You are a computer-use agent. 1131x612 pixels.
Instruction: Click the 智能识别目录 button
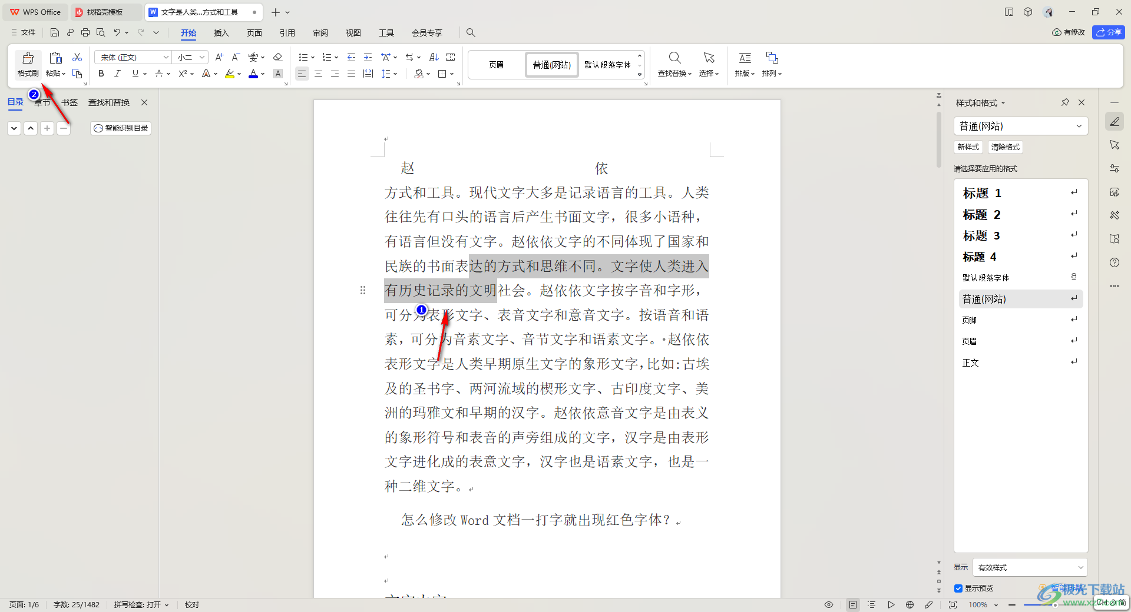pos(121,128)
